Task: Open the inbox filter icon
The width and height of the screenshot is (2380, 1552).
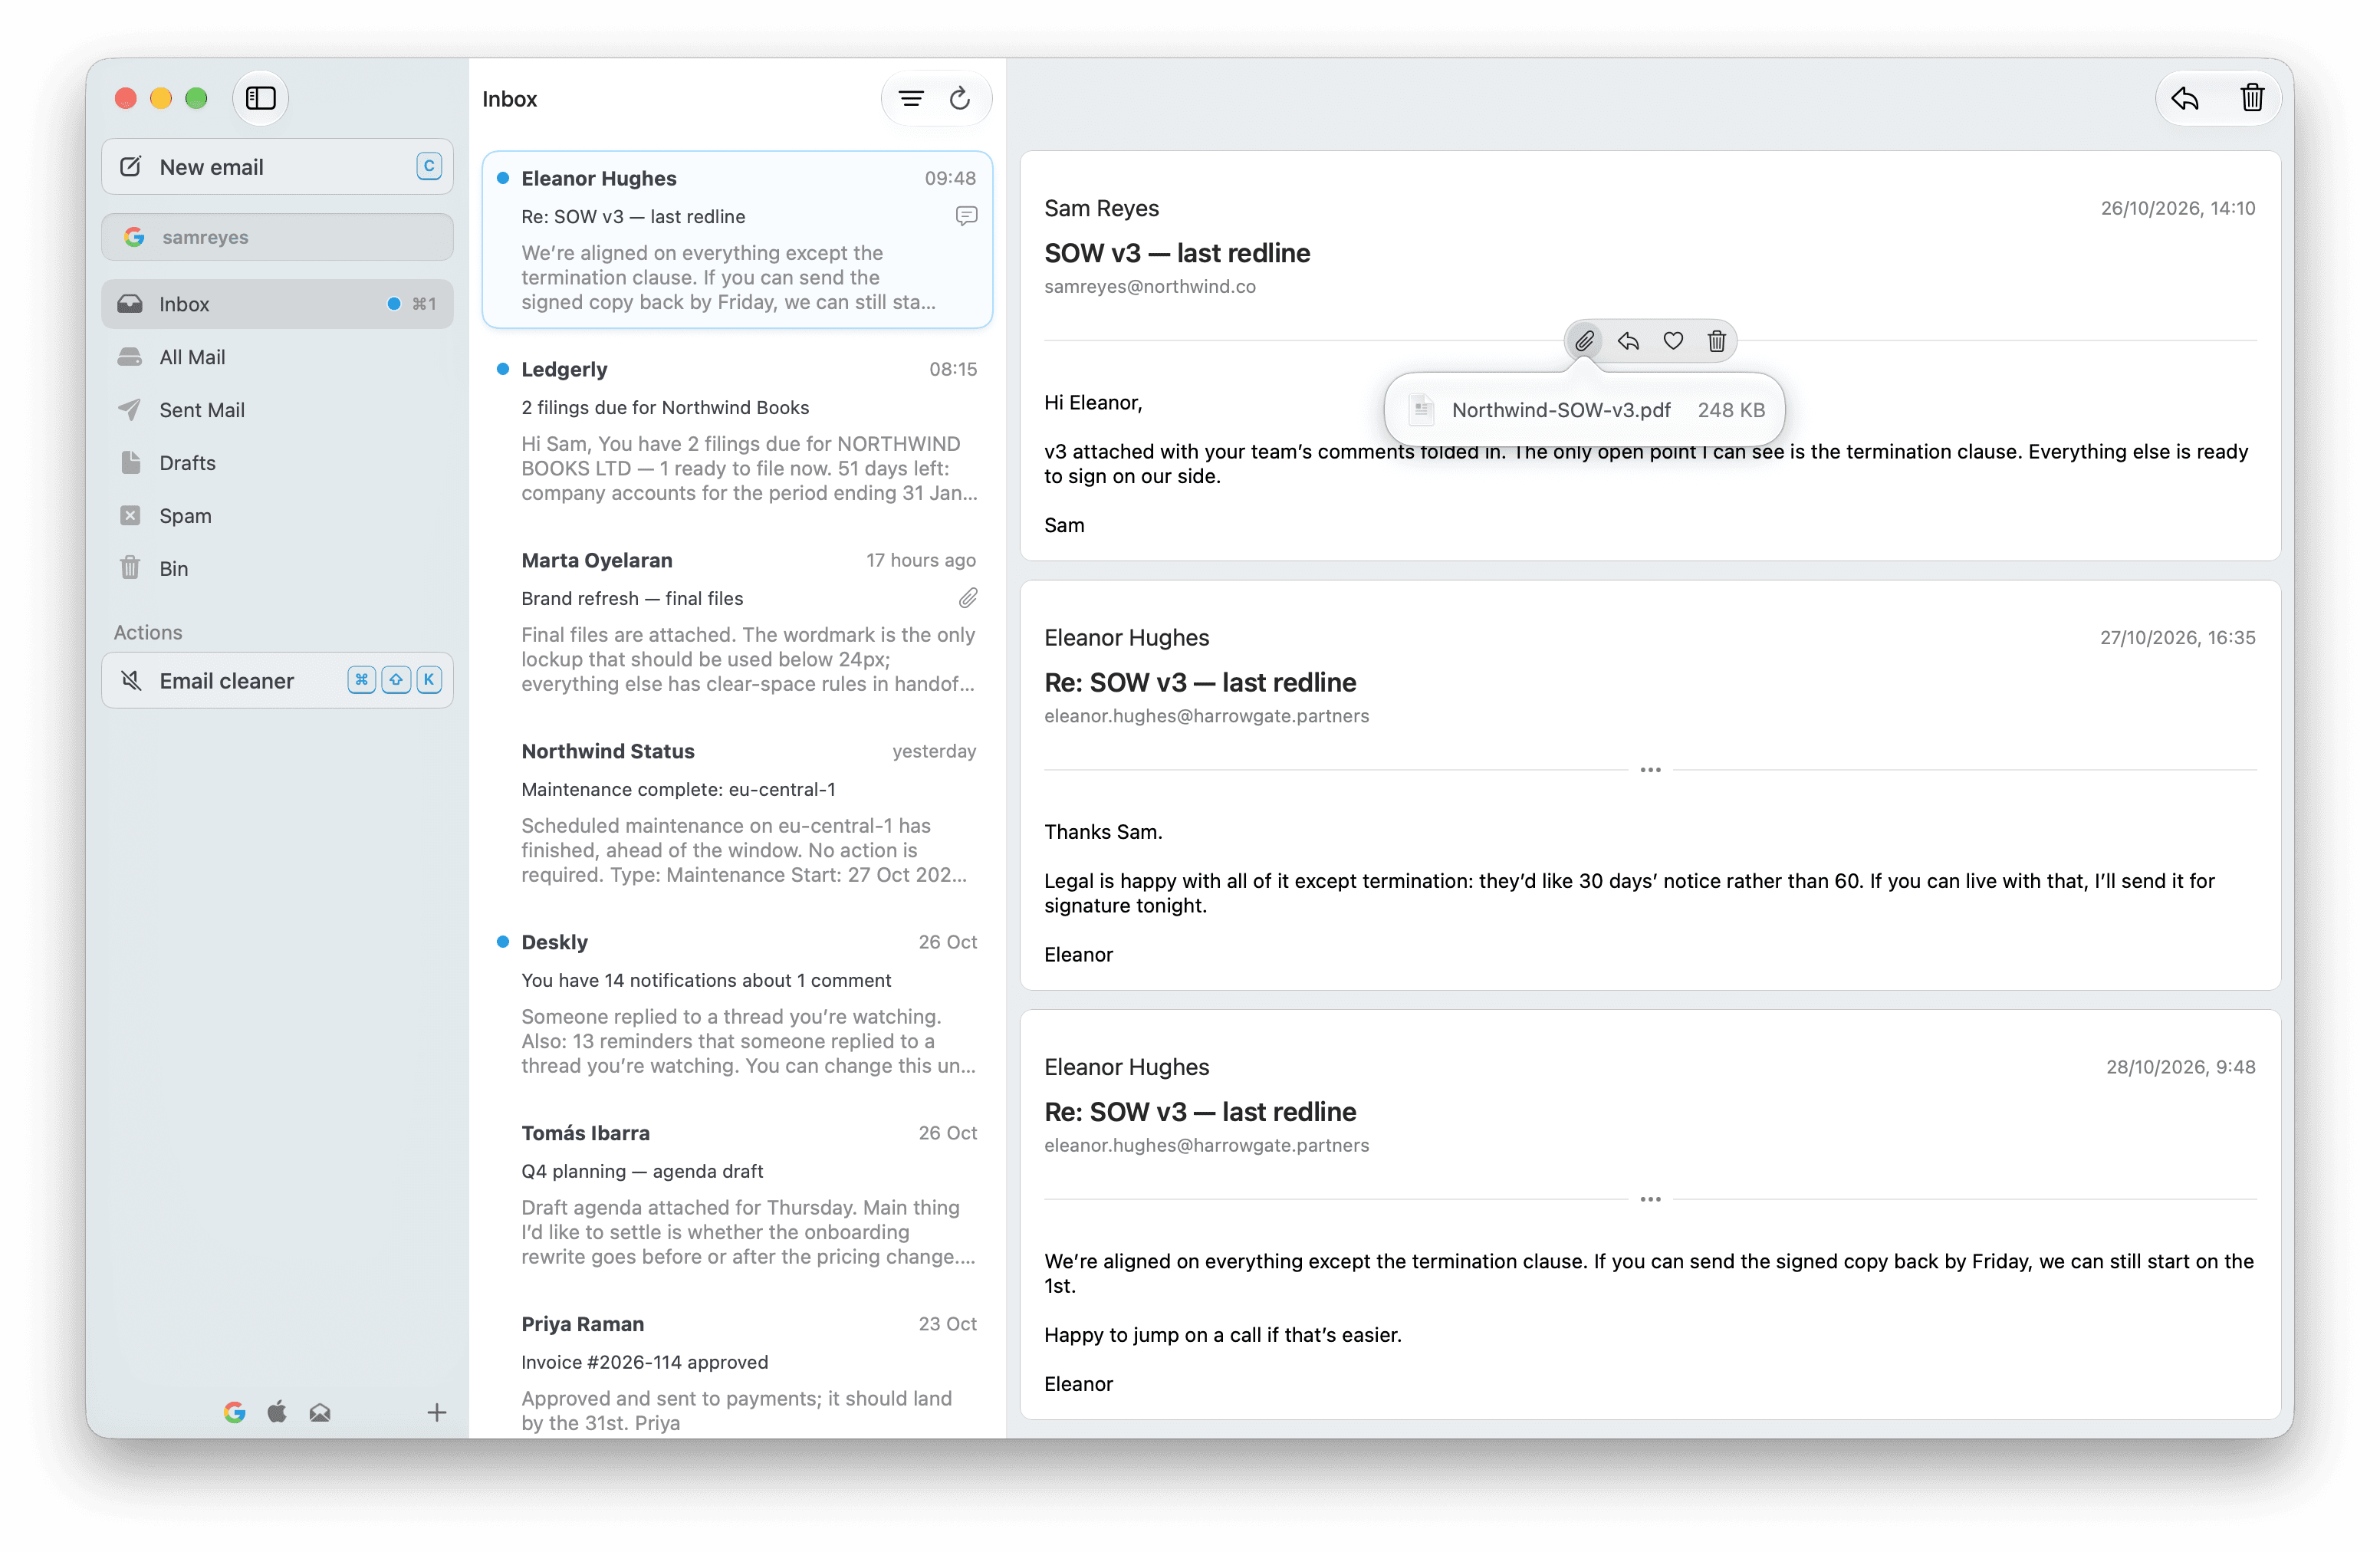Action: [x=911, y=98]
